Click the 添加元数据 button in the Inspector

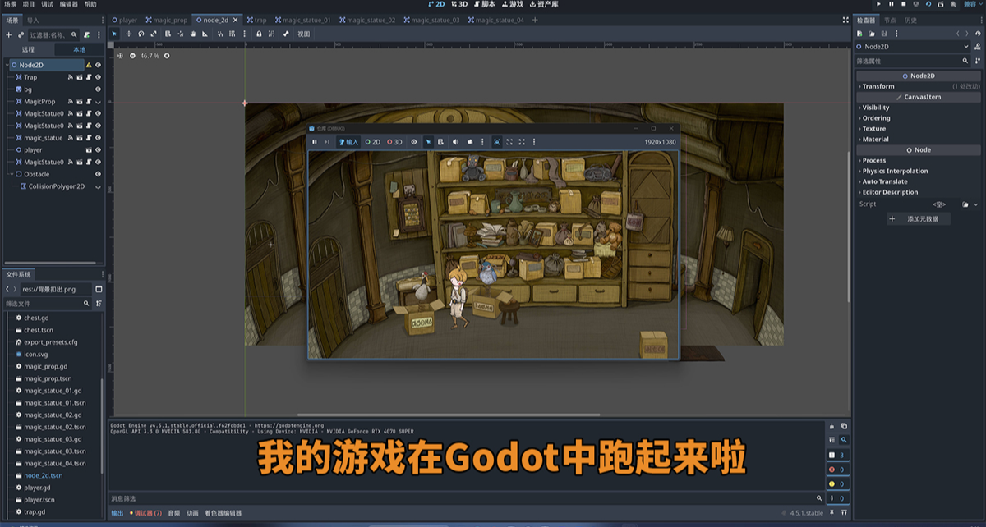pos(919,218)
